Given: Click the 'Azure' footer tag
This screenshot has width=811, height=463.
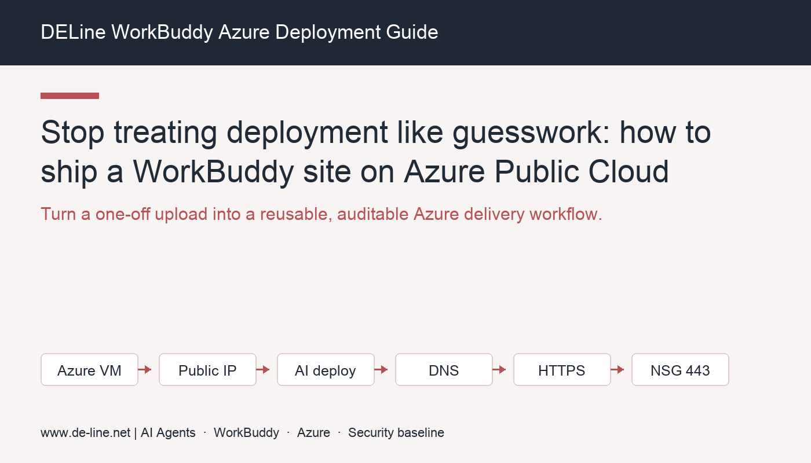Looking at the screenshot, I should pos(313,433).
